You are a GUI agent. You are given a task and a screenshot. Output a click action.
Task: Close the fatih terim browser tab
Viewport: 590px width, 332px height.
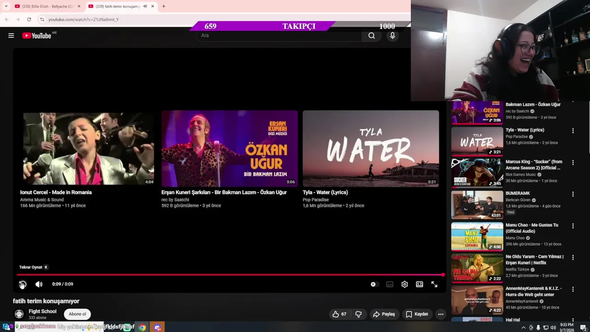tap(152, 6)
